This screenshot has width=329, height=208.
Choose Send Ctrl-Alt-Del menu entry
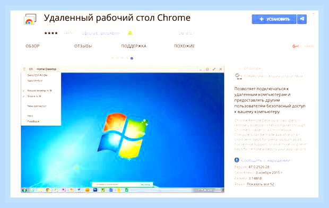coord(38,75)
